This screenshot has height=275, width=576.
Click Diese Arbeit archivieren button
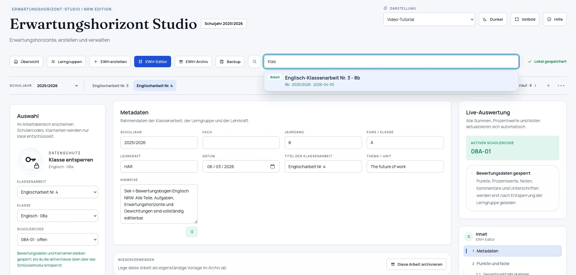416,264
